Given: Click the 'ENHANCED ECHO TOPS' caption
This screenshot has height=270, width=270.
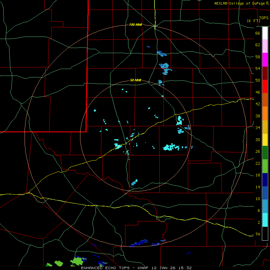Looking at the screenshot, I should (105, 268).
